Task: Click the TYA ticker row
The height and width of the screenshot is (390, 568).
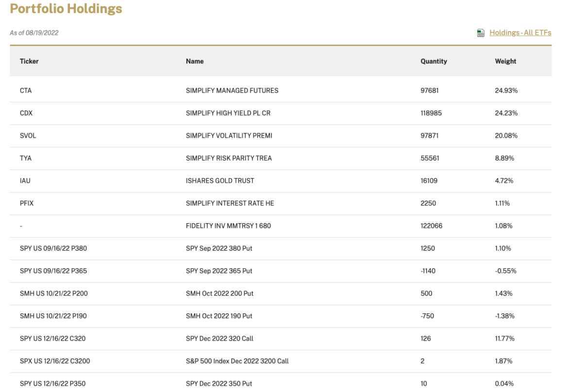Action: [26, 158]
